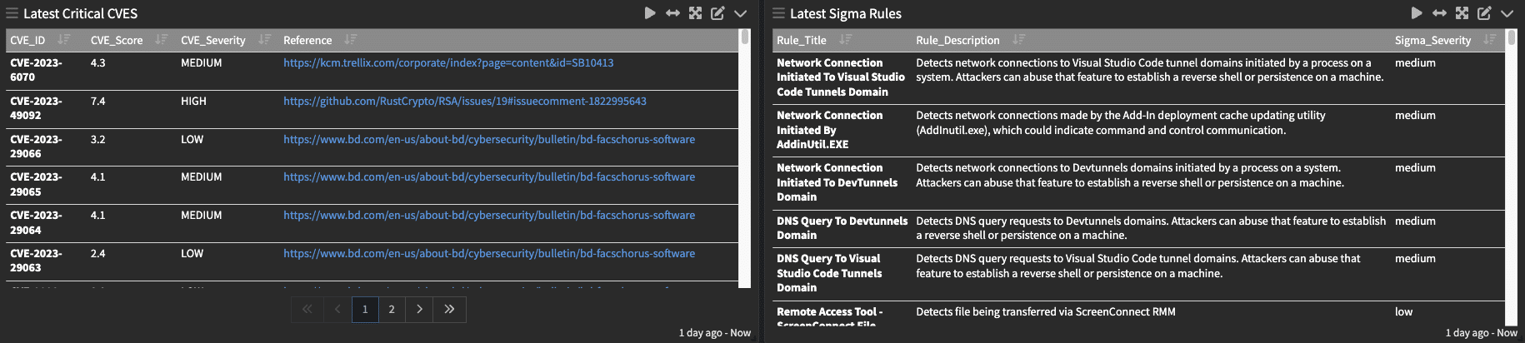This screenshot has height=343, width=1525.
Task: Open the kcm.trellix.com reference link
Action: (x=448, y=63)
